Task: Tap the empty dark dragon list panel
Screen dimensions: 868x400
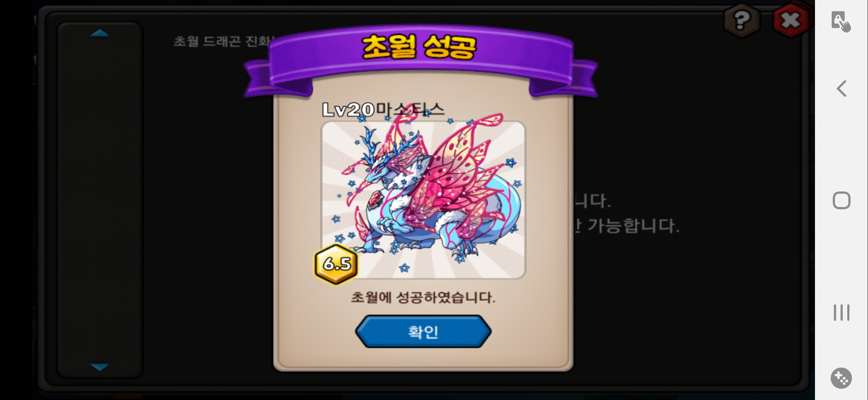Action: click(x=100, y=200)
